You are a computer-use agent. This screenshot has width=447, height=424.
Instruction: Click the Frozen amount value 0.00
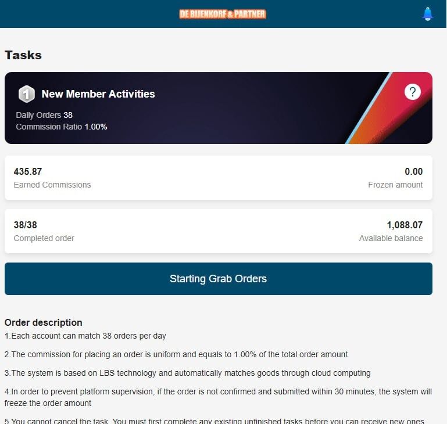coord(413,171)
